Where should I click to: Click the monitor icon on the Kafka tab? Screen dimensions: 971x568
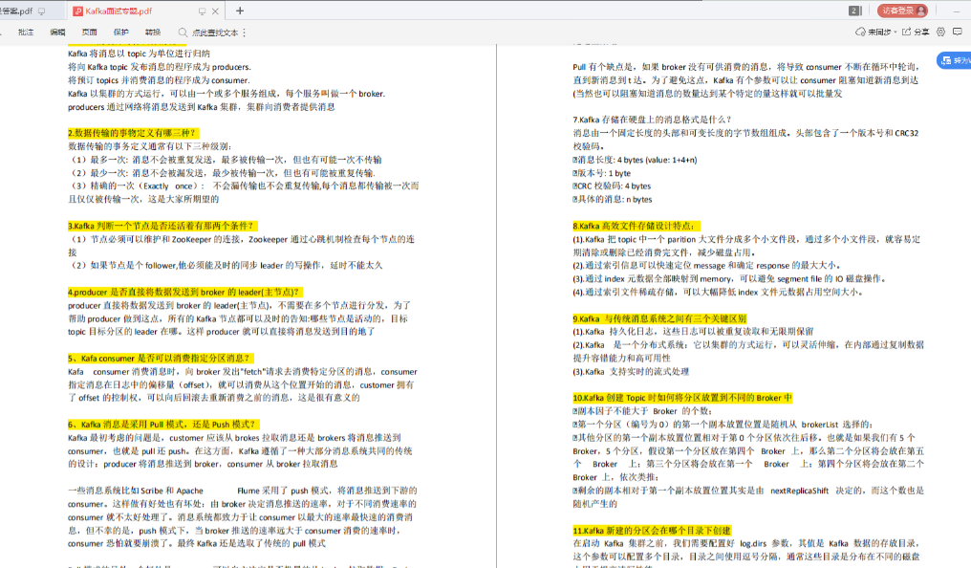point(202,11)
